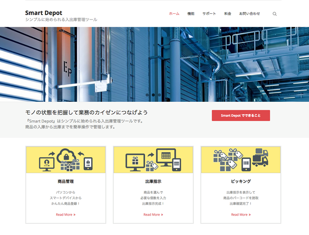309x235 pixels.
Task: Open the 機能 menu item
Action: pos(191,14)
